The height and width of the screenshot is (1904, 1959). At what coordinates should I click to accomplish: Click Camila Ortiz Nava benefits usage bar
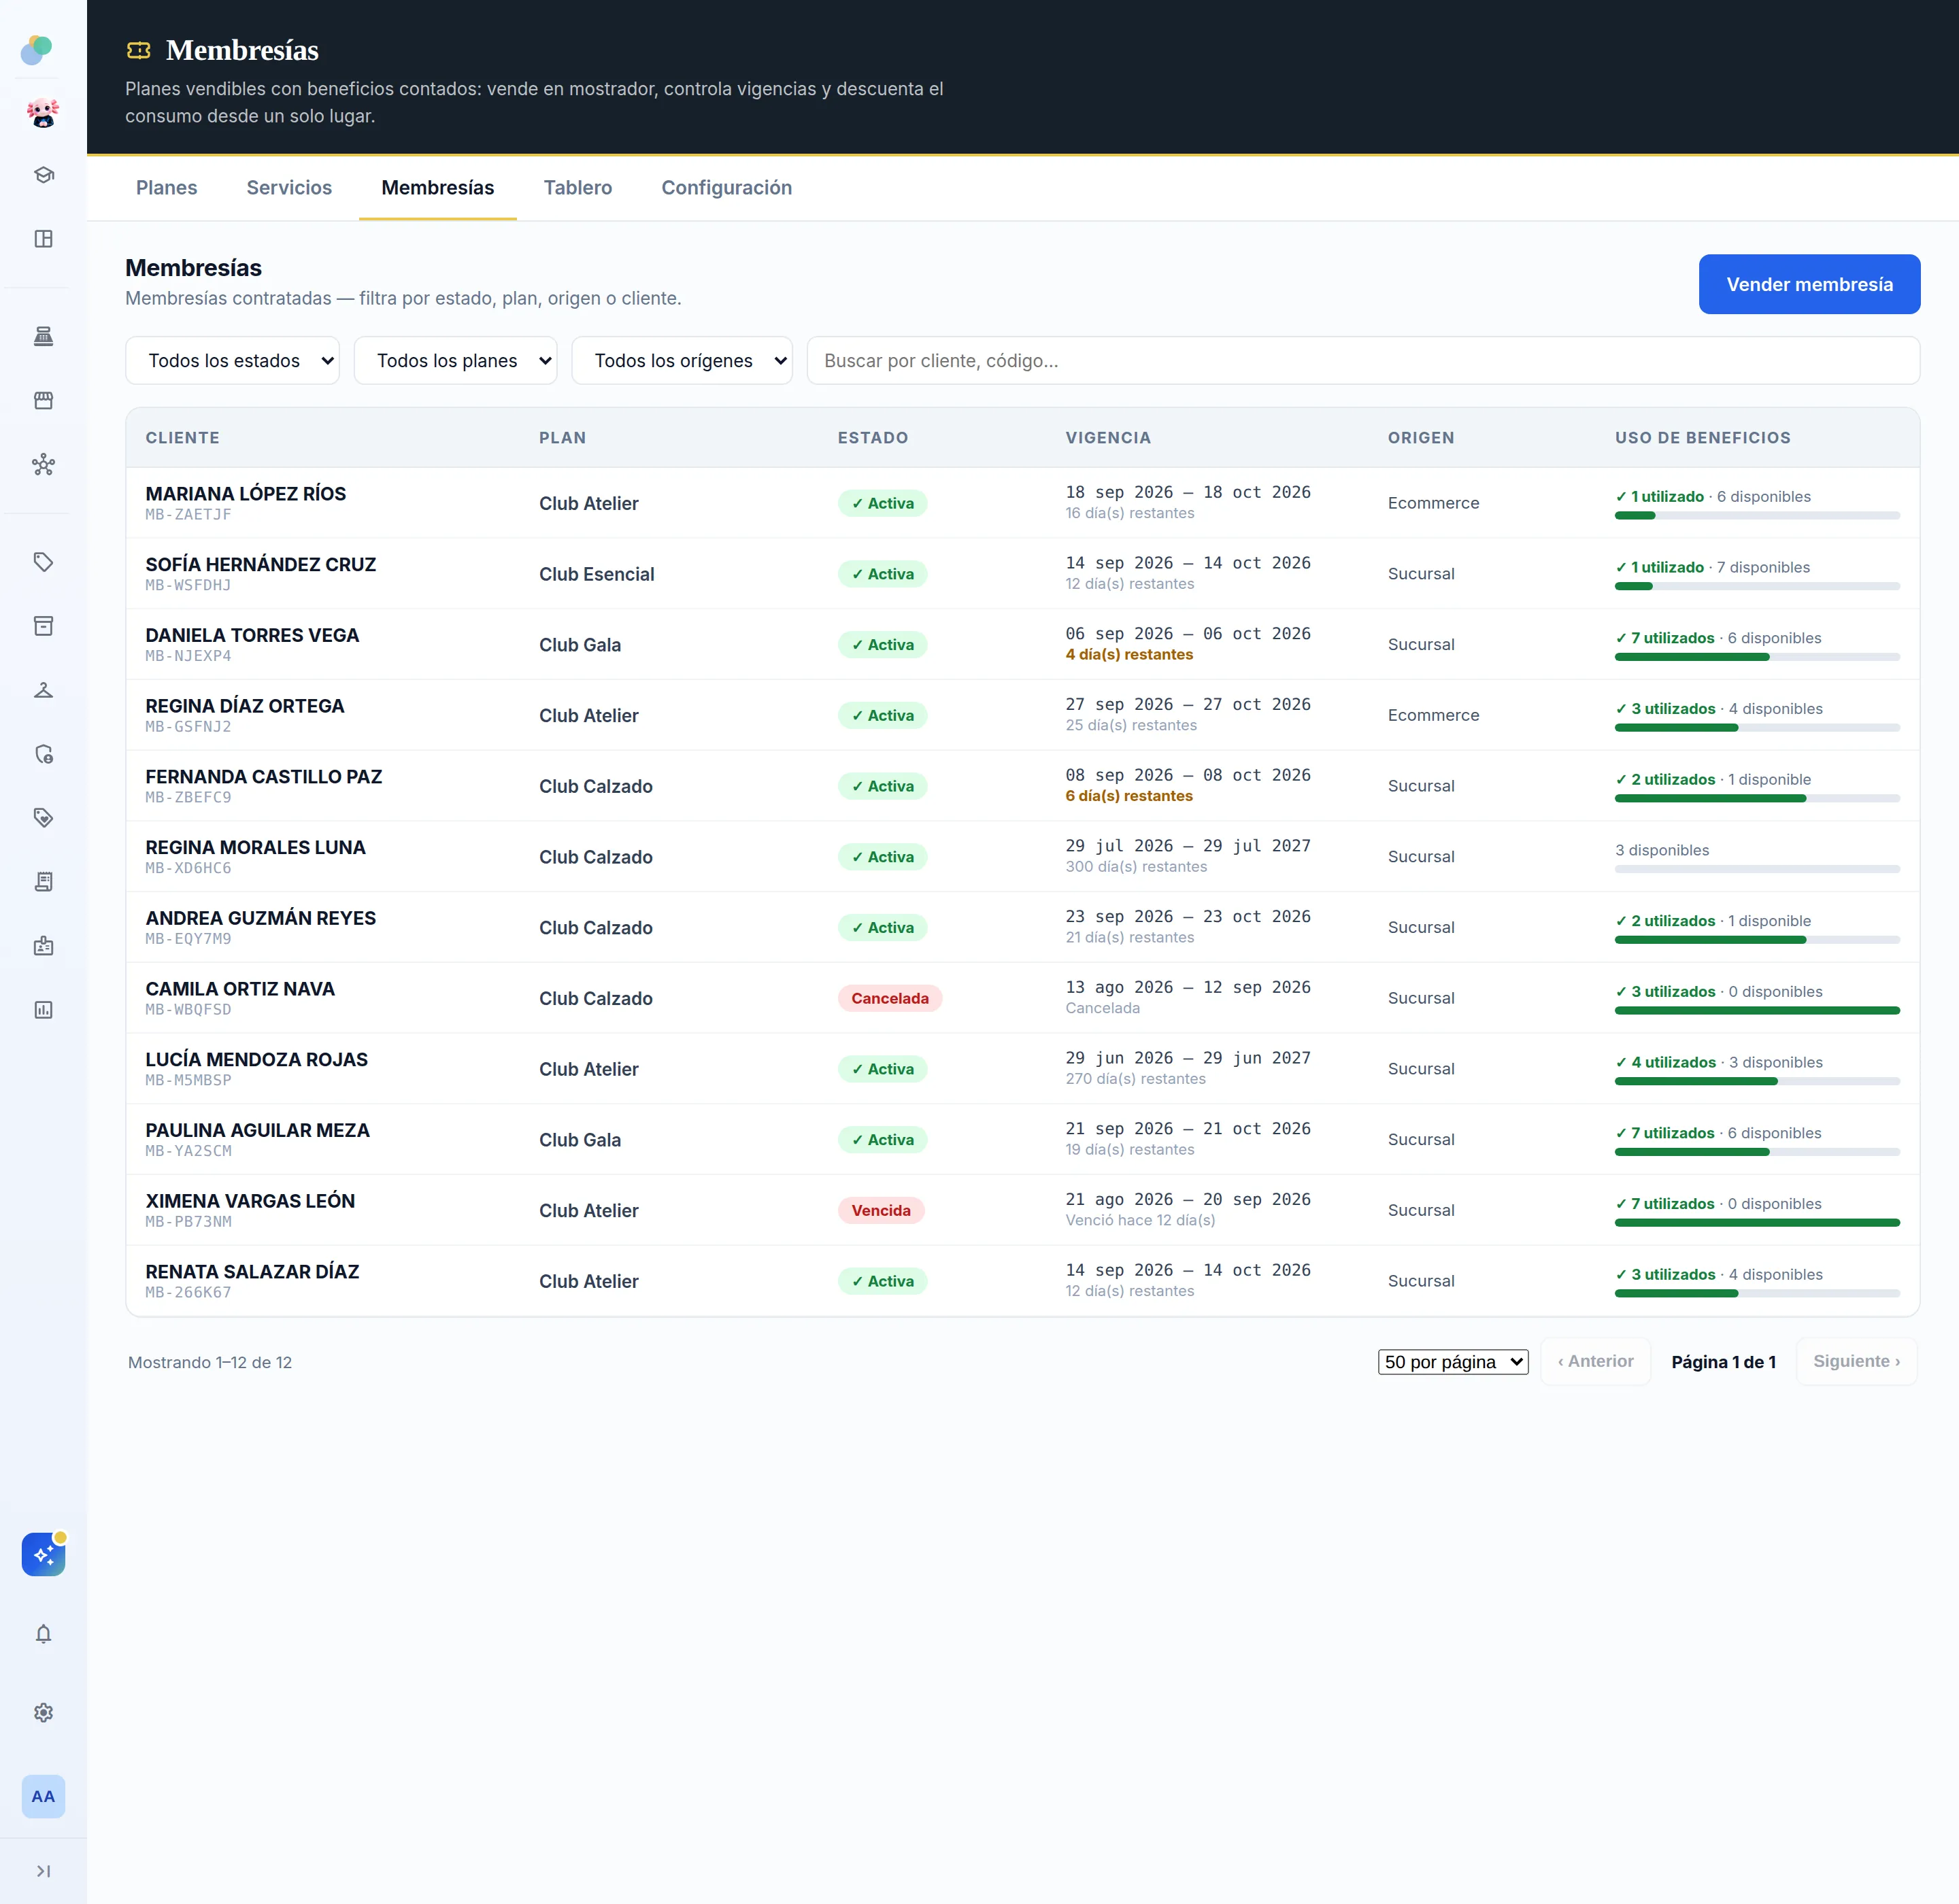tap(1757, 1011)
